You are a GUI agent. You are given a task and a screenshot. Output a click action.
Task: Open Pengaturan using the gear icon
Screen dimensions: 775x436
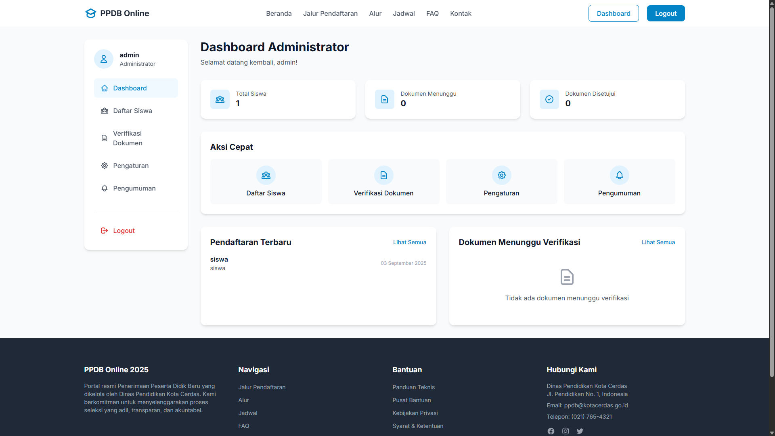tap(104, 166)
